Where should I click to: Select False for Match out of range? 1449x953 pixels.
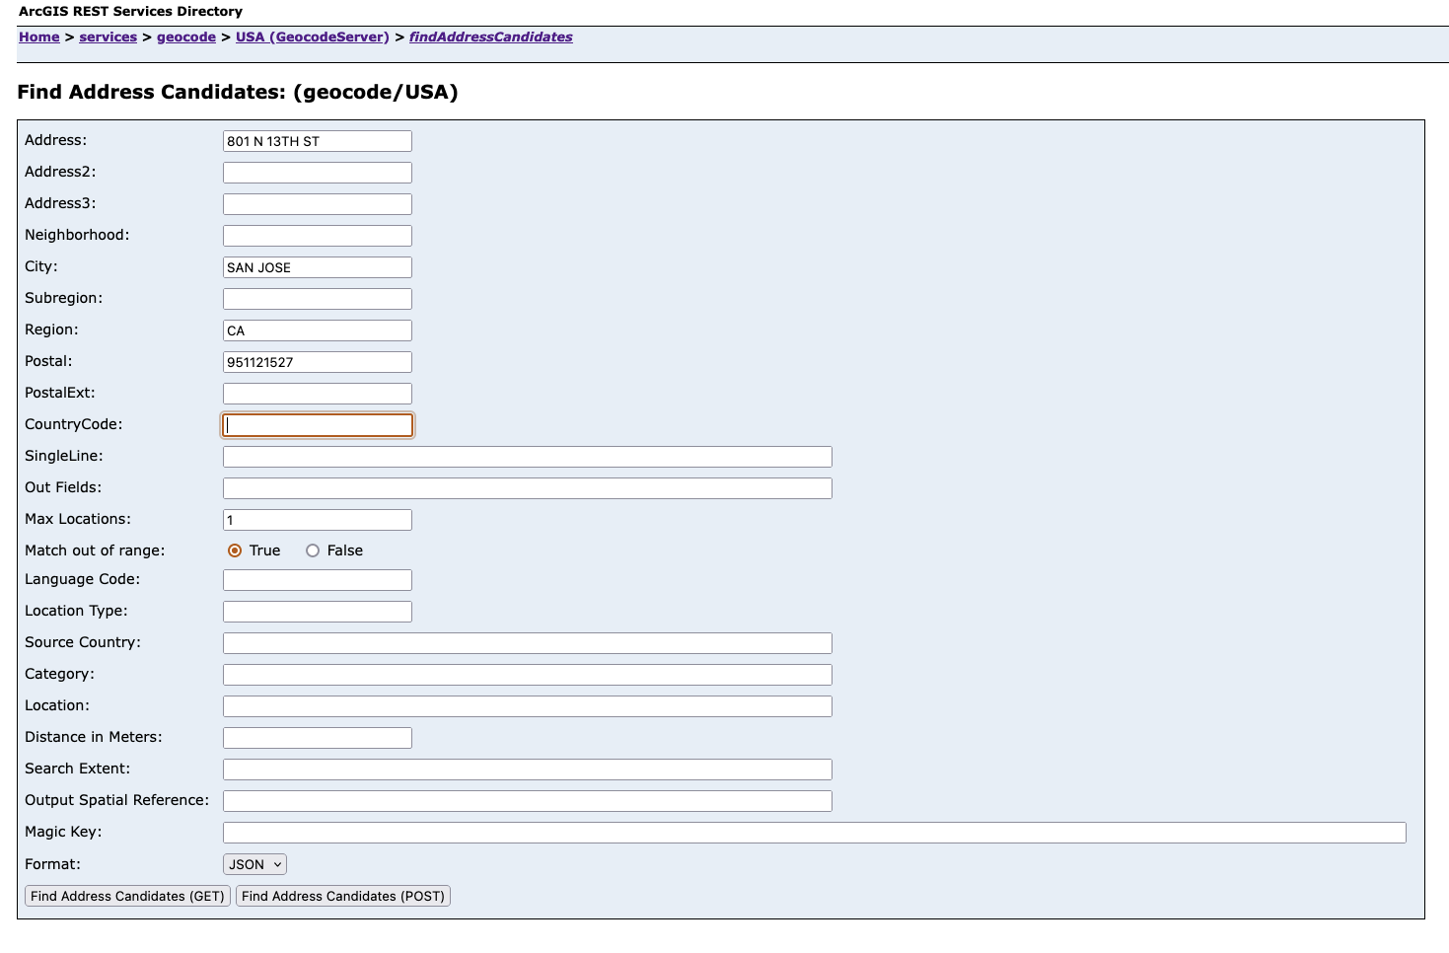[x=313, y=550]
